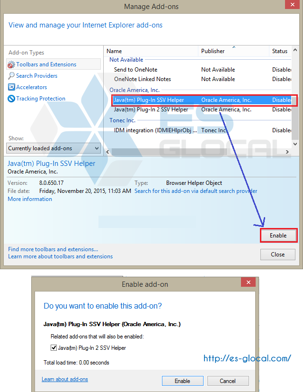This screenshot has height=392, width=303.
Task: Open the More information link
Action: point(30,199)
